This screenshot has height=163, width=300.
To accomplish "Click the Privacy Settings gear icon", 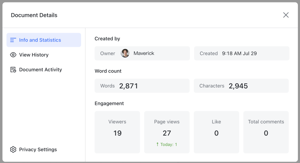I will click(13, 150).
